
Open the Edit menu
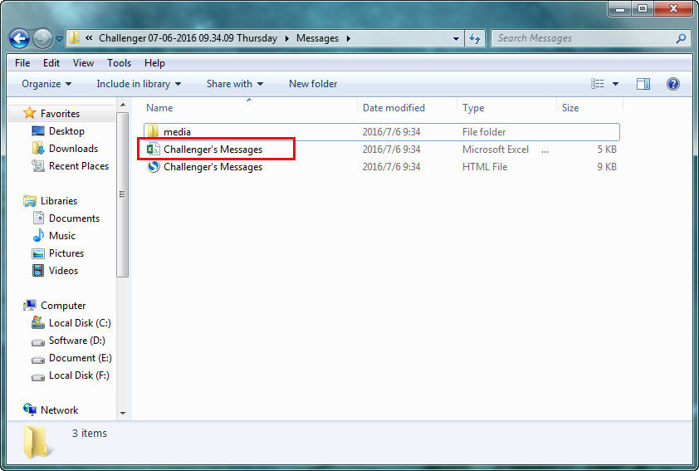click(x=51, y=63)
